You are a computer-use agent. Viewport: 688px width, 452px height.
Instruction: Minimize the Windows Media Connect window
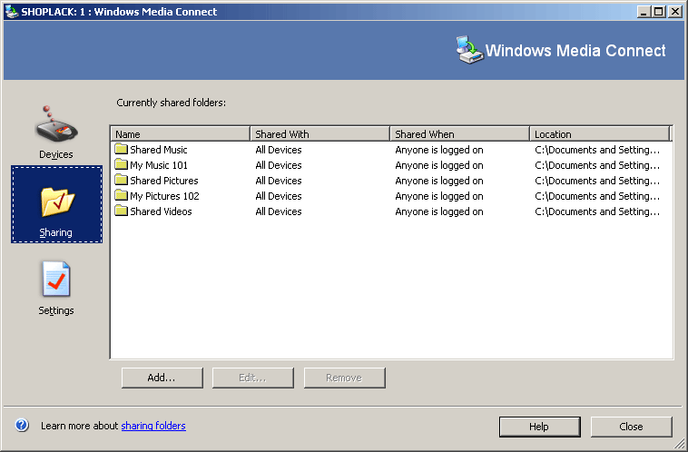(x=644, y=12)
